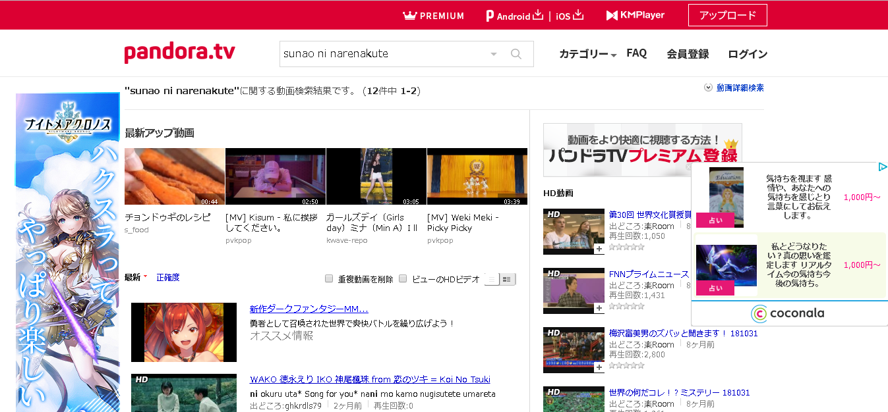Open the 梅沢富美男 HD video thumbnail
Image resolution: width=888 pixels, height=412 pixels.
click(574, 350)
